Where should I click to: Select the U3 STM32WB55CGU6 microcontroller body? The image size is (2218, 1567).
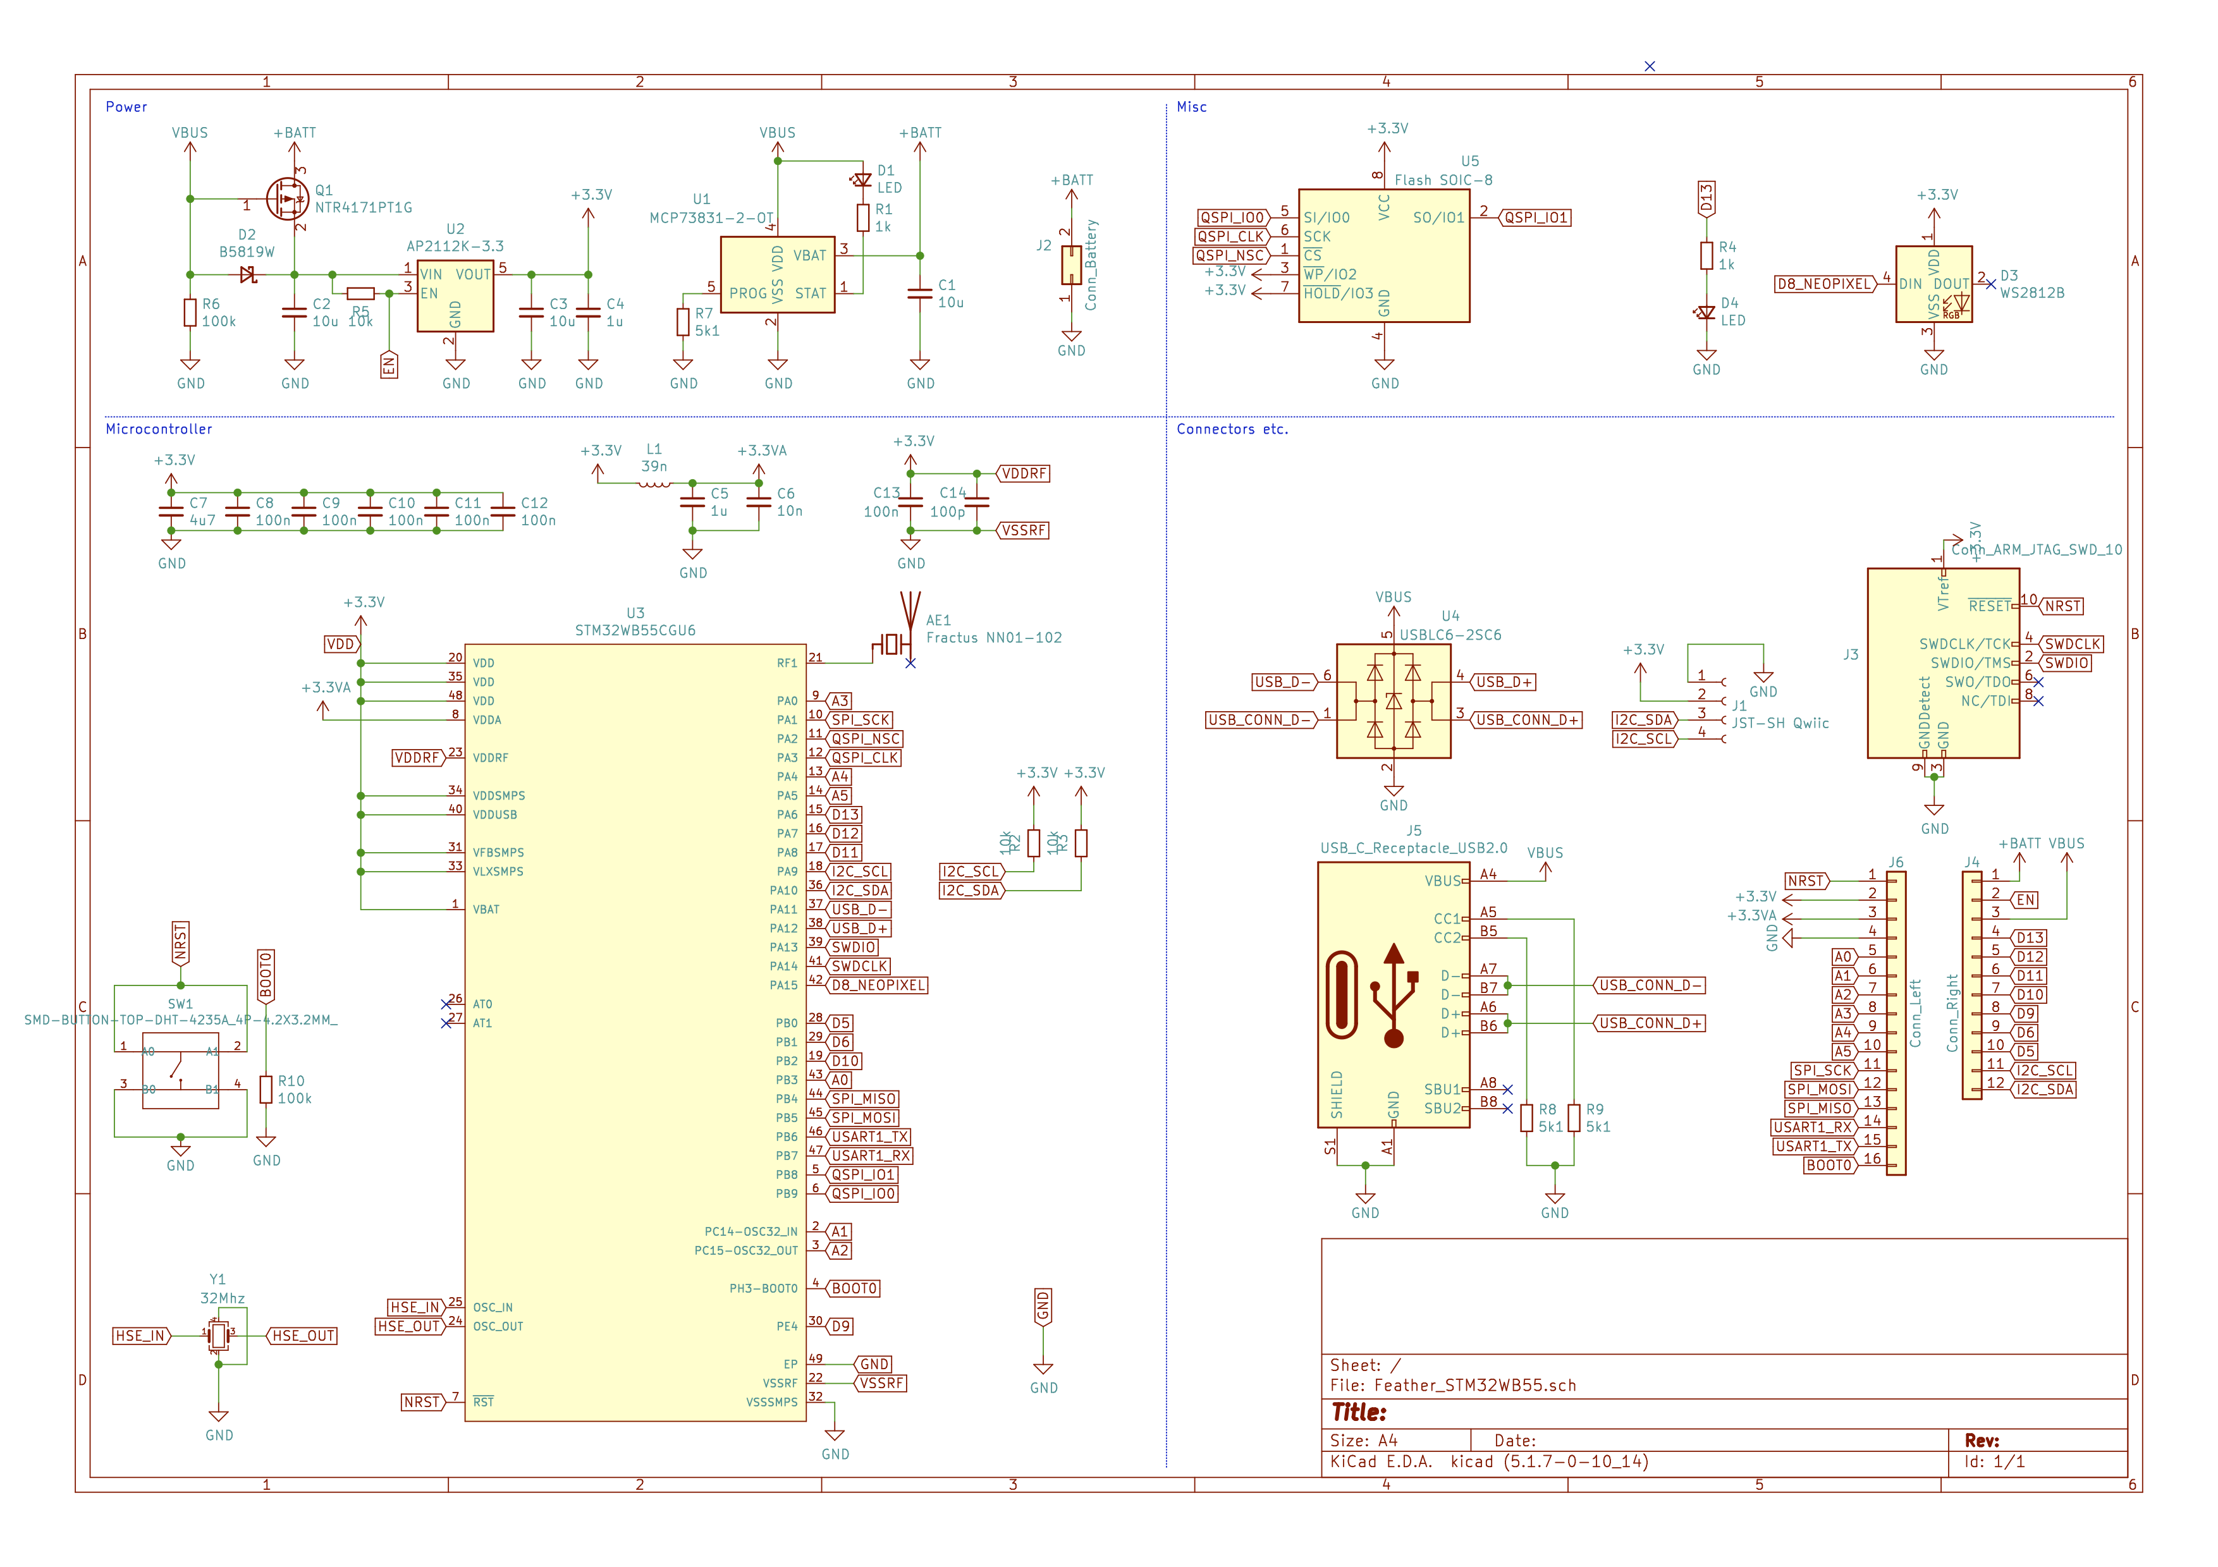(635, 1032)
